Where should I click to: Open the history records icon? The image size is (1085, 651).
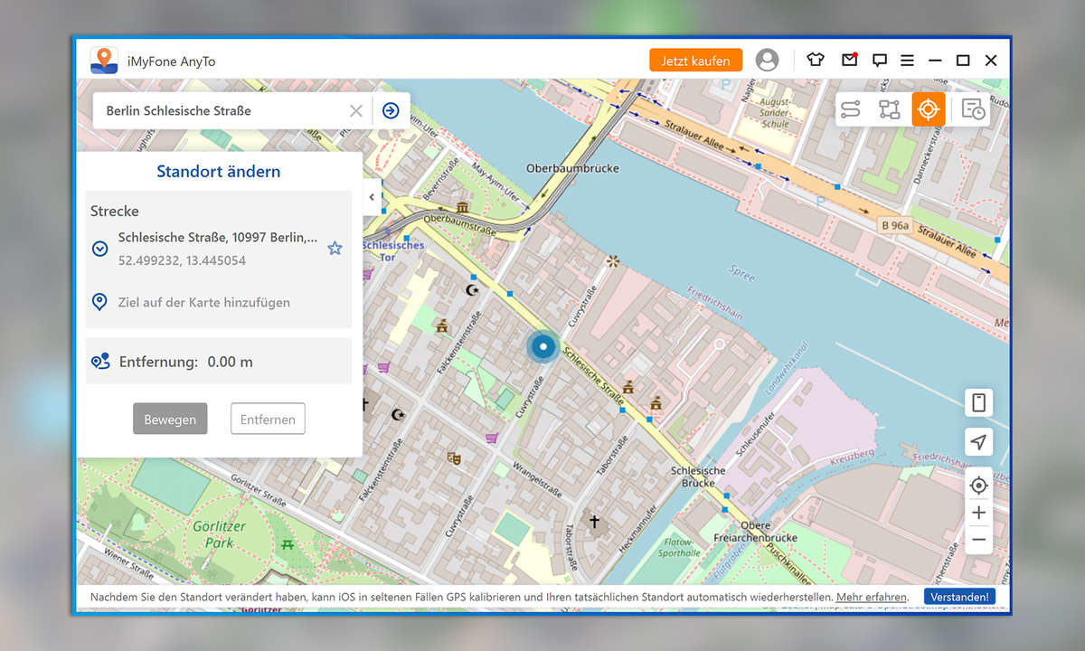[973, 109]
